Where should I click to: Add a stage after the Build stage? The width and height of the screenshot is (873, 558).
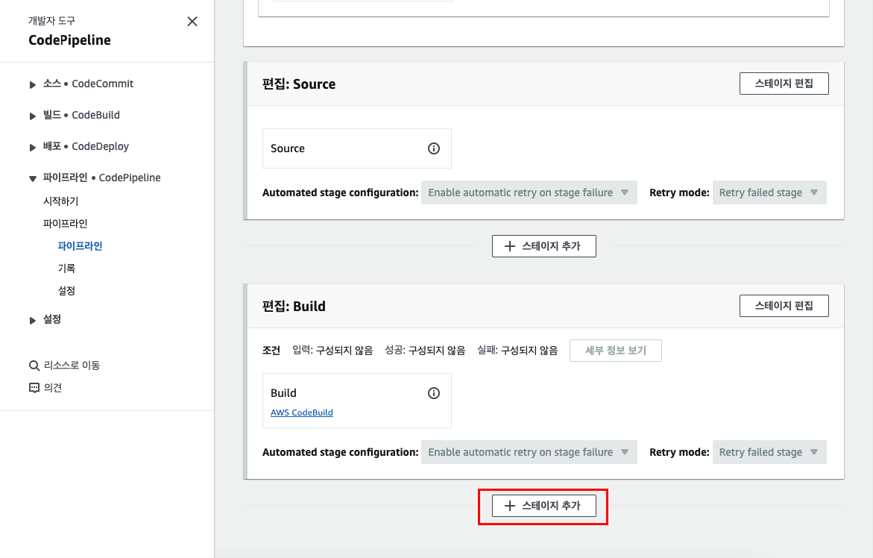(x=544, y=506)
